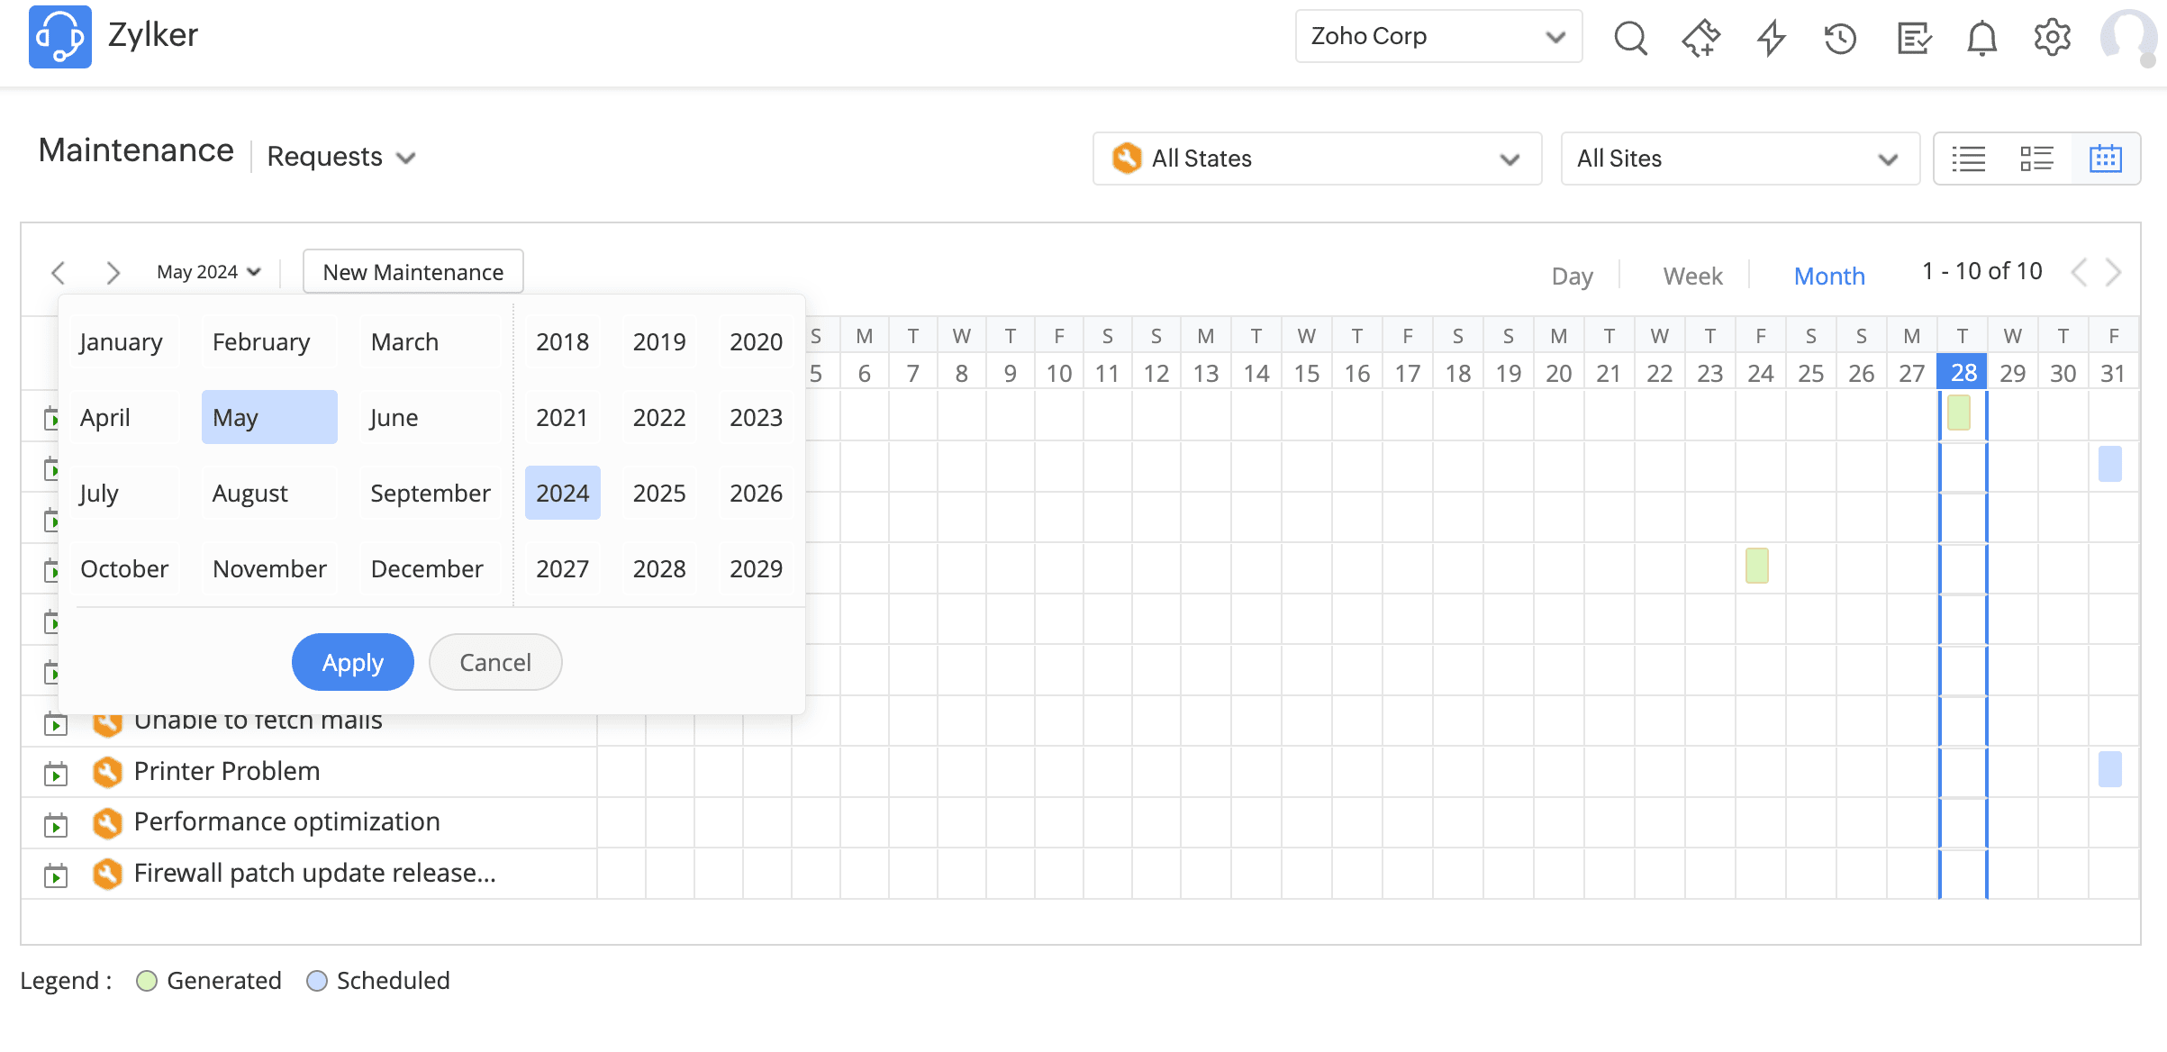Viewport: 2167px width, 1052px height.
Task: Open the recent history clock icon
Action: [1840, 38]
